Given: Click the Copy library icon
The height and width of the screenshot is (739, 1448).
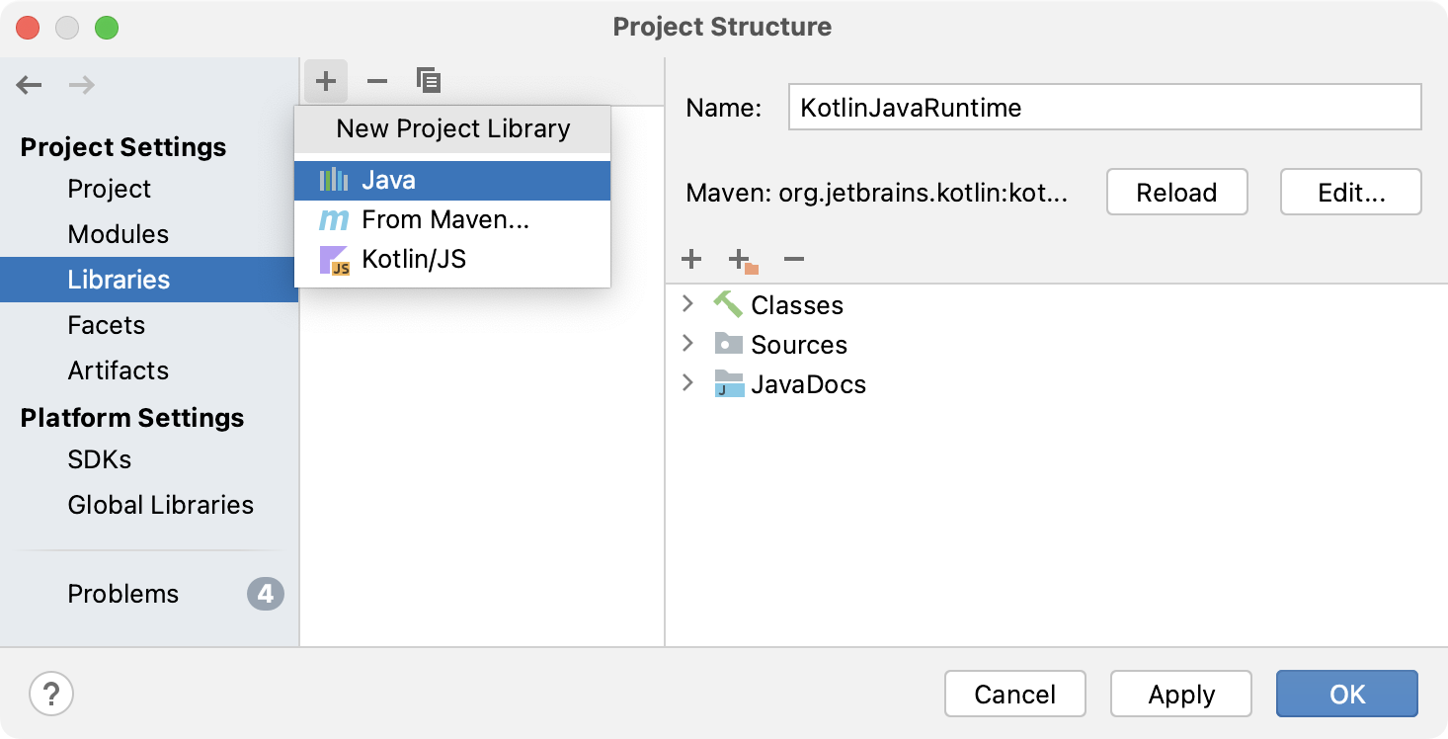Looking at the screenshot, I should tap(429, 80).
